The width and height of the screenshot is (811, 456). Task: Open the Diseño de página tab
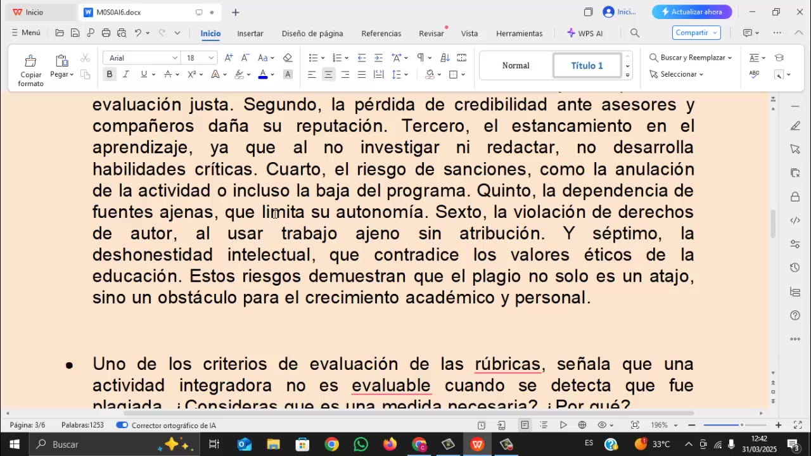pyautogui.click(x=312, y=33)
